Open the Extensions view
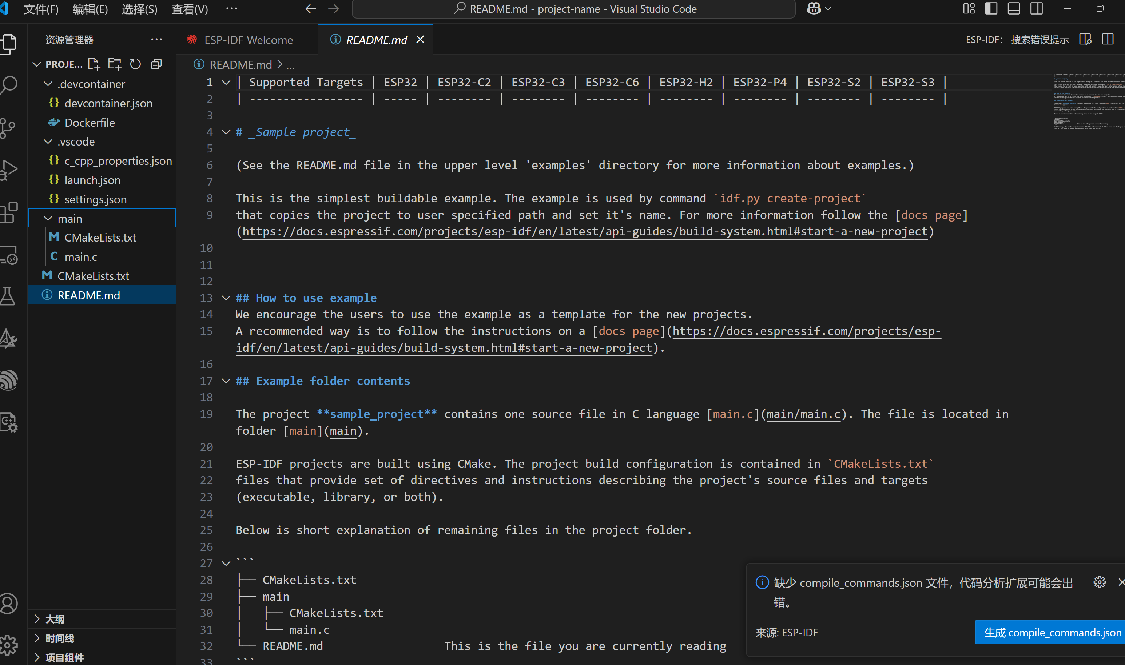 9,212
